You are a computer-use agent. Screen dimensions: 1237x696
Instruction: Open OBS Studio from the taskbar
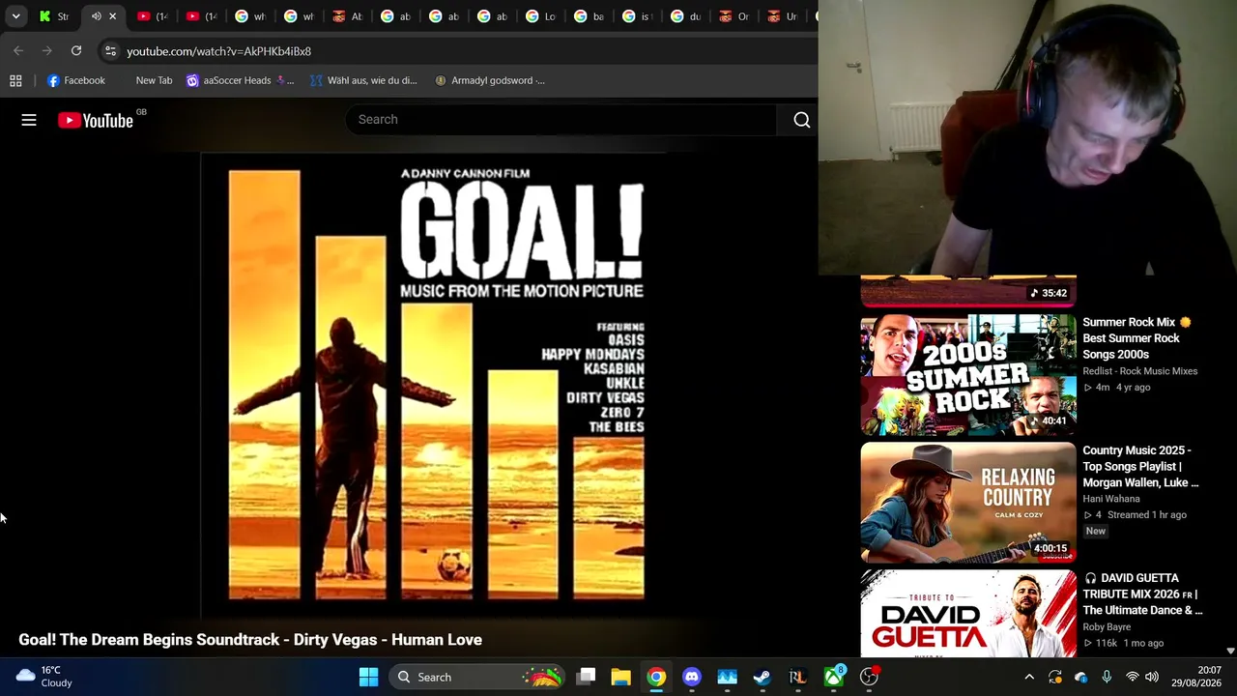[869, 677]
